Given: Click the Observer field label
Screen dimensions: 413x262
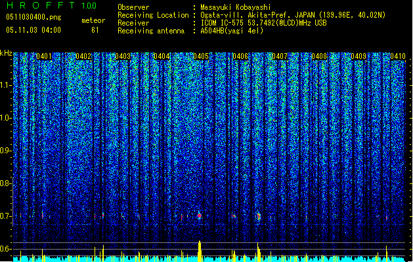Looking at the screenshot, I should [133, 7].
